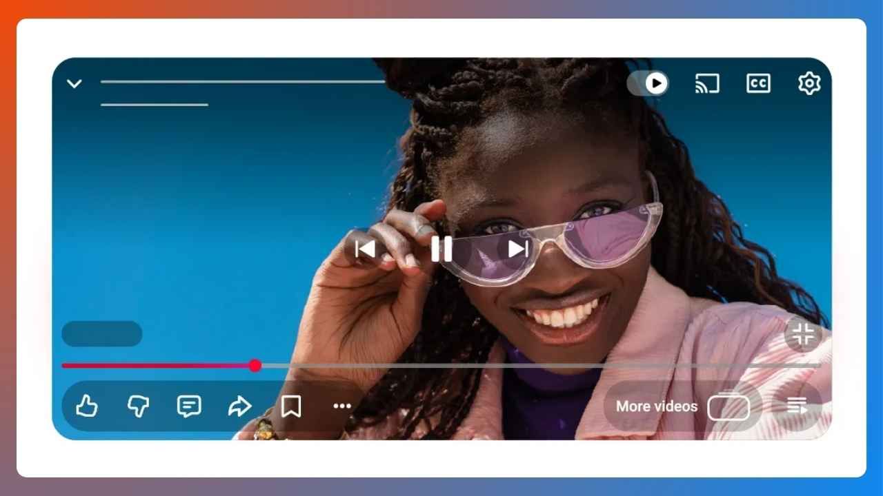The height and width of the screenshot is (496, 883).
Task: Pause the video
Action: click(x=441, y=249)
